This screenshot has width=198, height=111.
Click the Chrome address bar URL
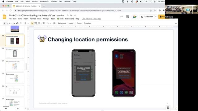point(69,10)
